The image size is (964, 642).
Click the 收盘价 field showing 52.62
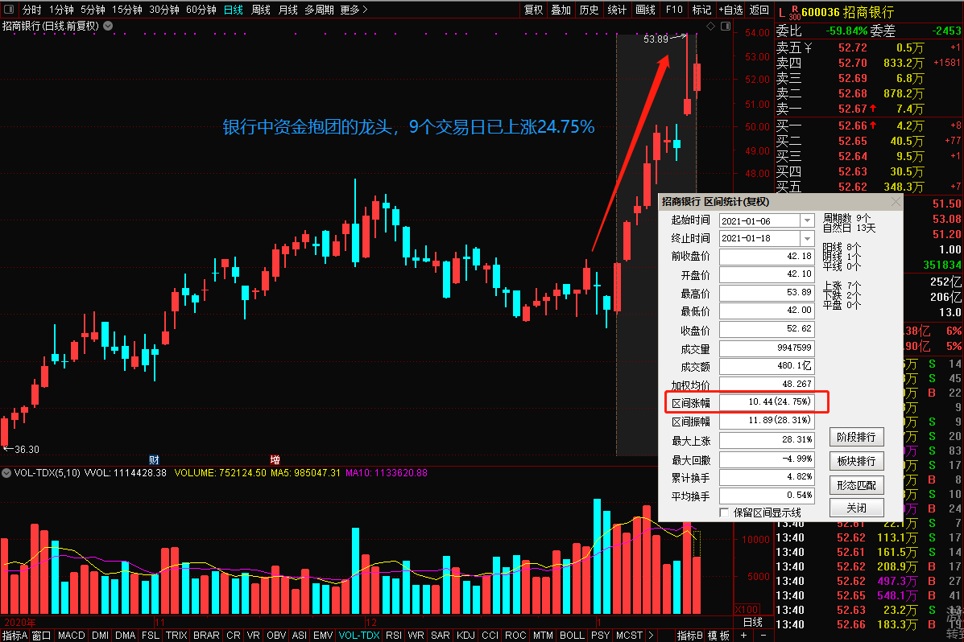pyautogui.click(x=767, y=329)
